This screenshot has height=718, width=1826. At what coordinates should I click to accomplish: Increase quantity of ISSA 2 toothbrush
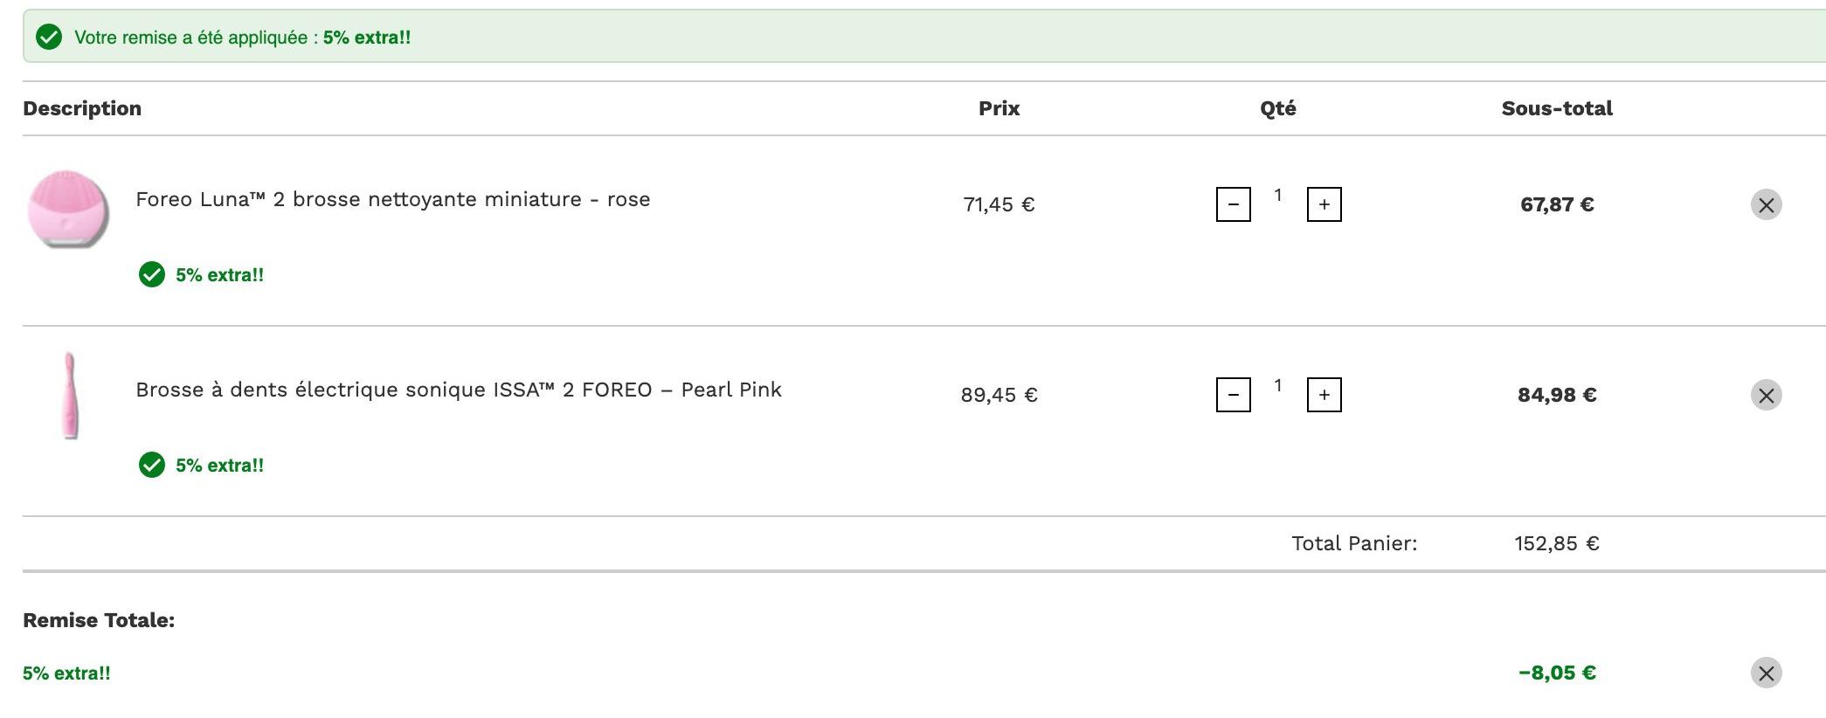coord(1325,395)
